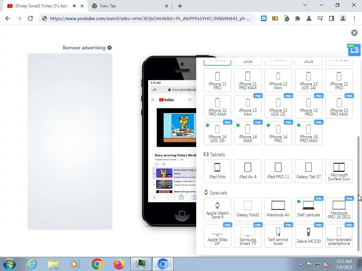362x271 pixels.
Task: Select the Self service kiosk device
Action: click(278, 236)
